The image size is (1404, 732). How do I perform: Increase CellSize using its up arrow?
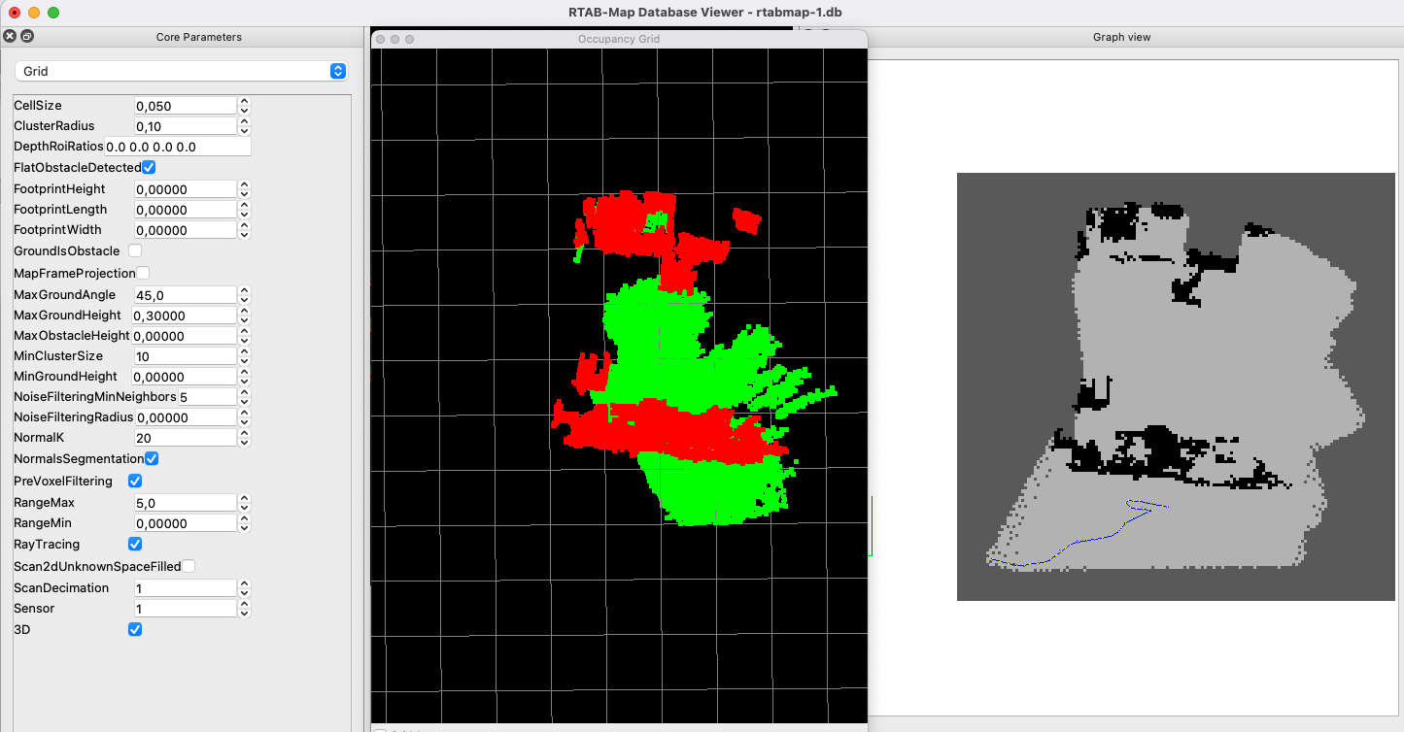244,101
